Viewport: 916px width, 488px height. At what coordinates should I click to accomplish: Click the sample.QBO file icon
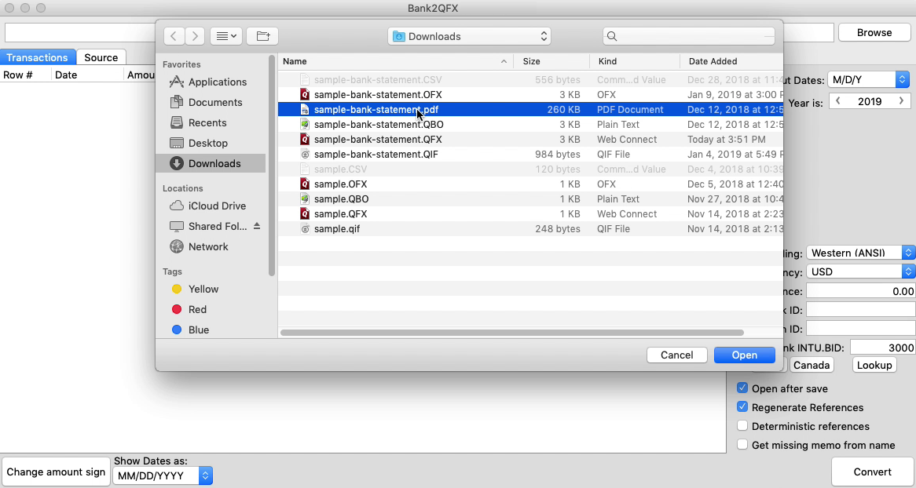(x=304, y=199)
